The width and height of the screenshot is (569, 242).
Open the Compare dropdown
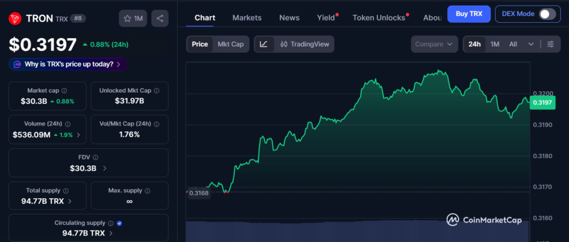pos(435,44)
